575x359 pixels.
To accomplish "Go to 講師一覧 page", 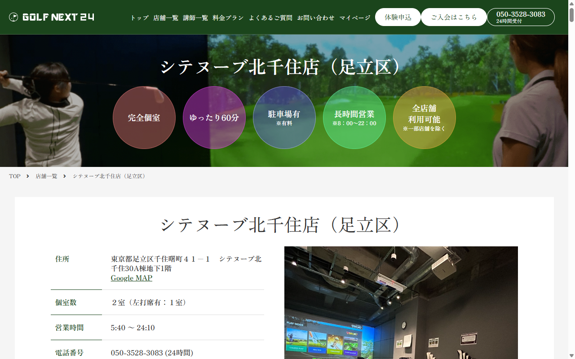I will point(195,18).
